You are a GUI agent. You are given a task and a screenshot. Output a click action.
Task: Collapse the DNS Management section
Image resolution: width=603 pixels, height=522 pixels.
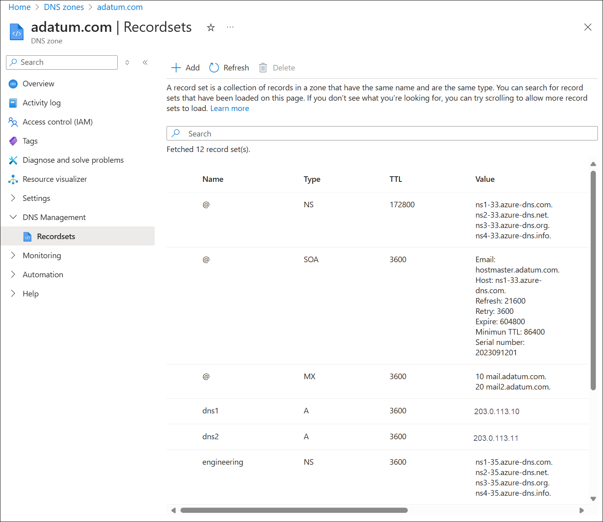coord(54,217)
